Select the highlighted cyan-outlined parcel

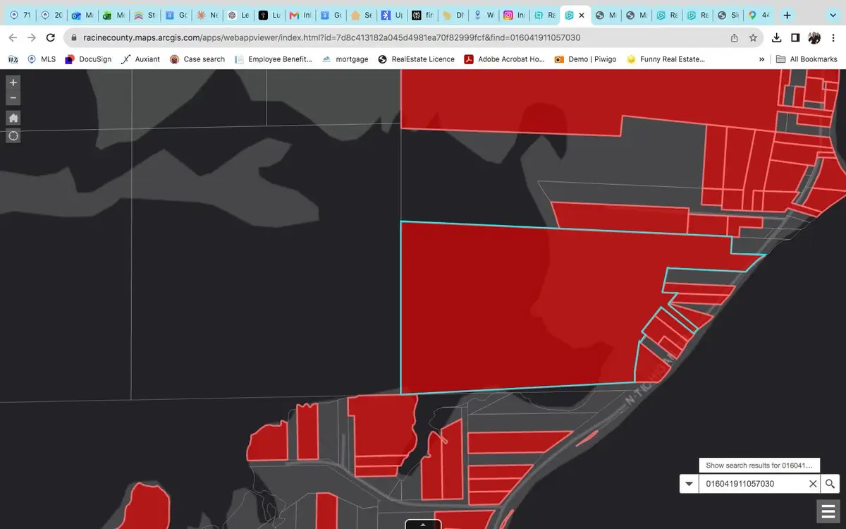coord(522,310)
